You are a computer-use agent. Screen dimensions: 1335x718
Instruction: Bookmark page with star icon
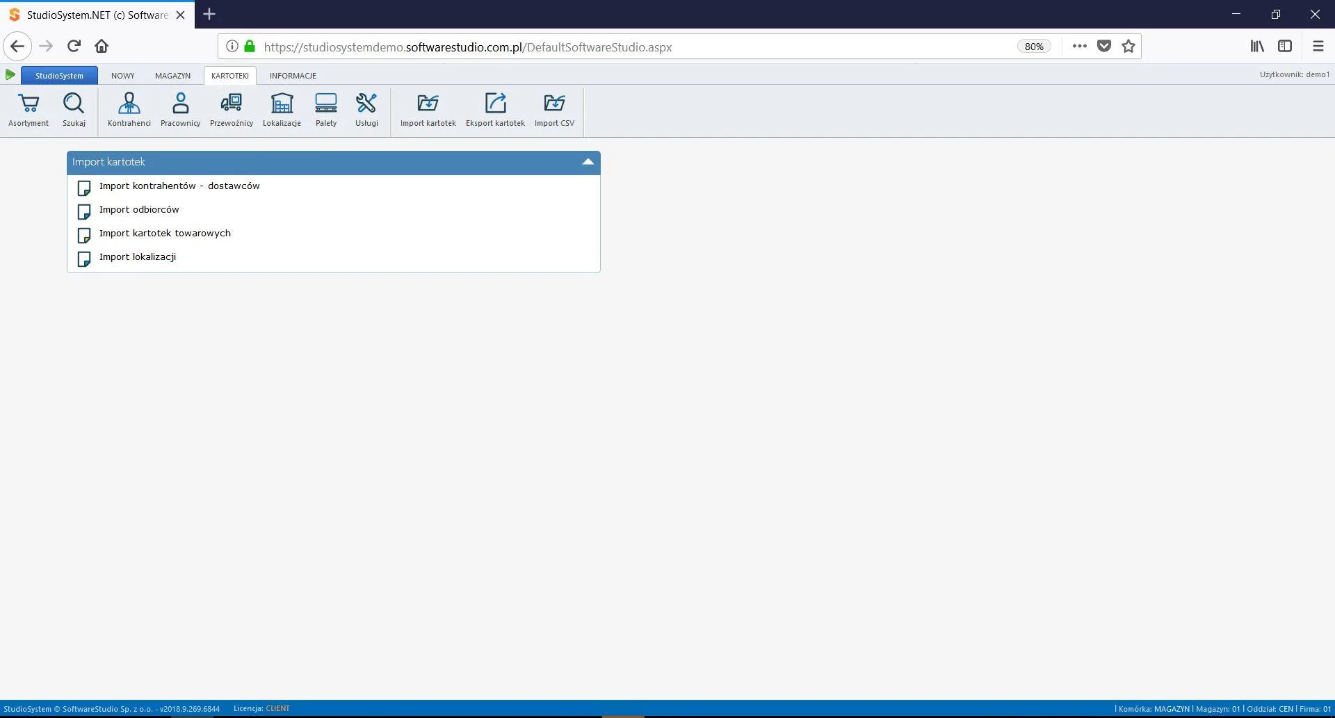pos(1128,46)
